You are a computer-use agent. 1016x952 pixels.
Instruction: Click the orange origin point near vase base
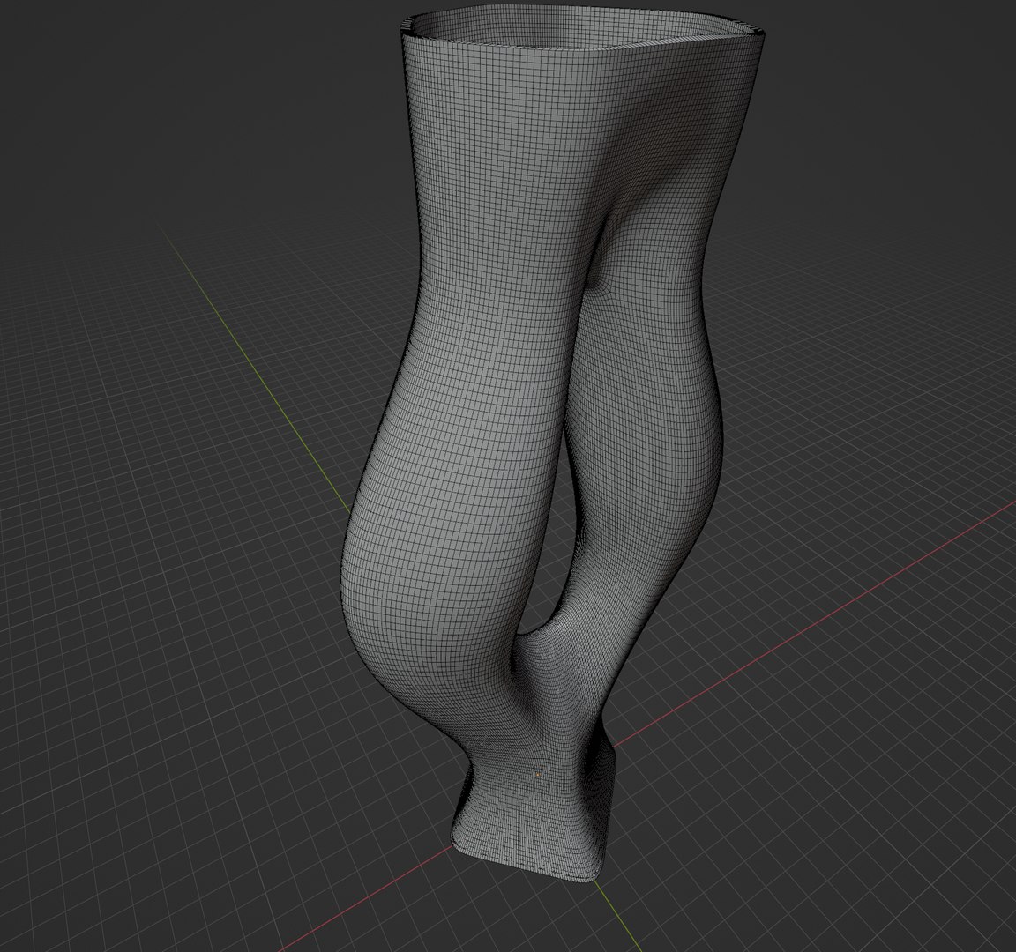[538, 774]
